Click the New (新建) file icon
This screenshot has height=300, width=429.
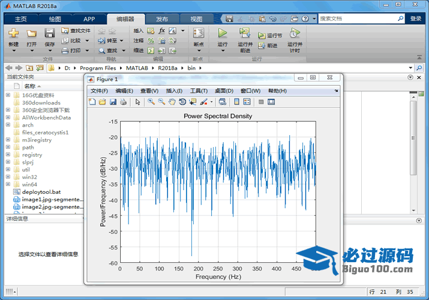tap(13, 34)
